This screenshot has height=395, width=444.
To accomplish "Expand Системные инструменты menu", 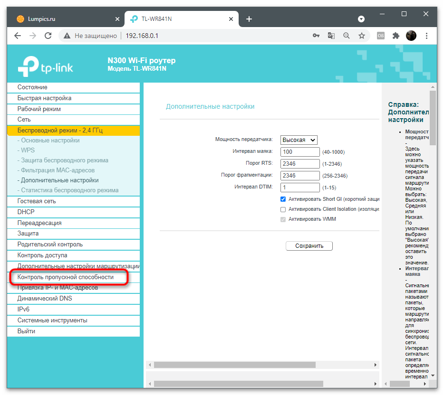I will [x=73, y=320].
